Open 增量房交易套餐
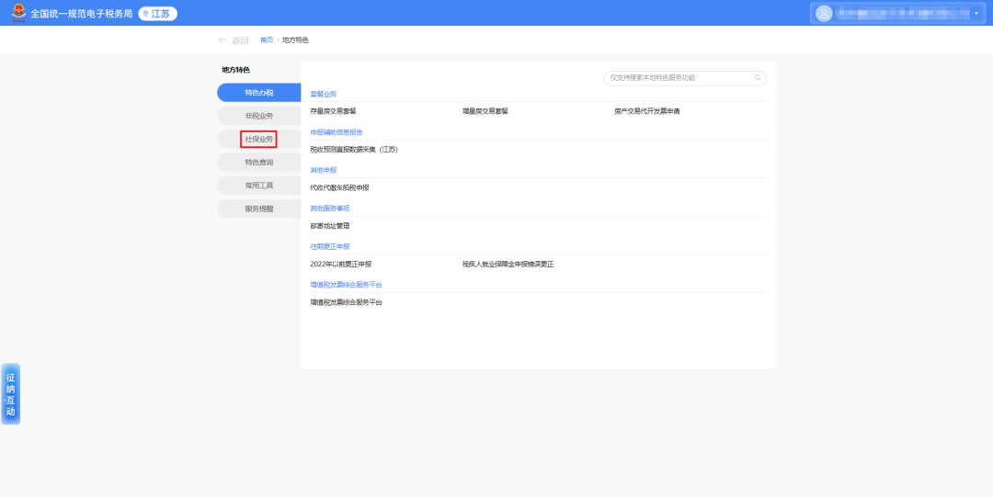993x497 pixels. coord(485,111)
